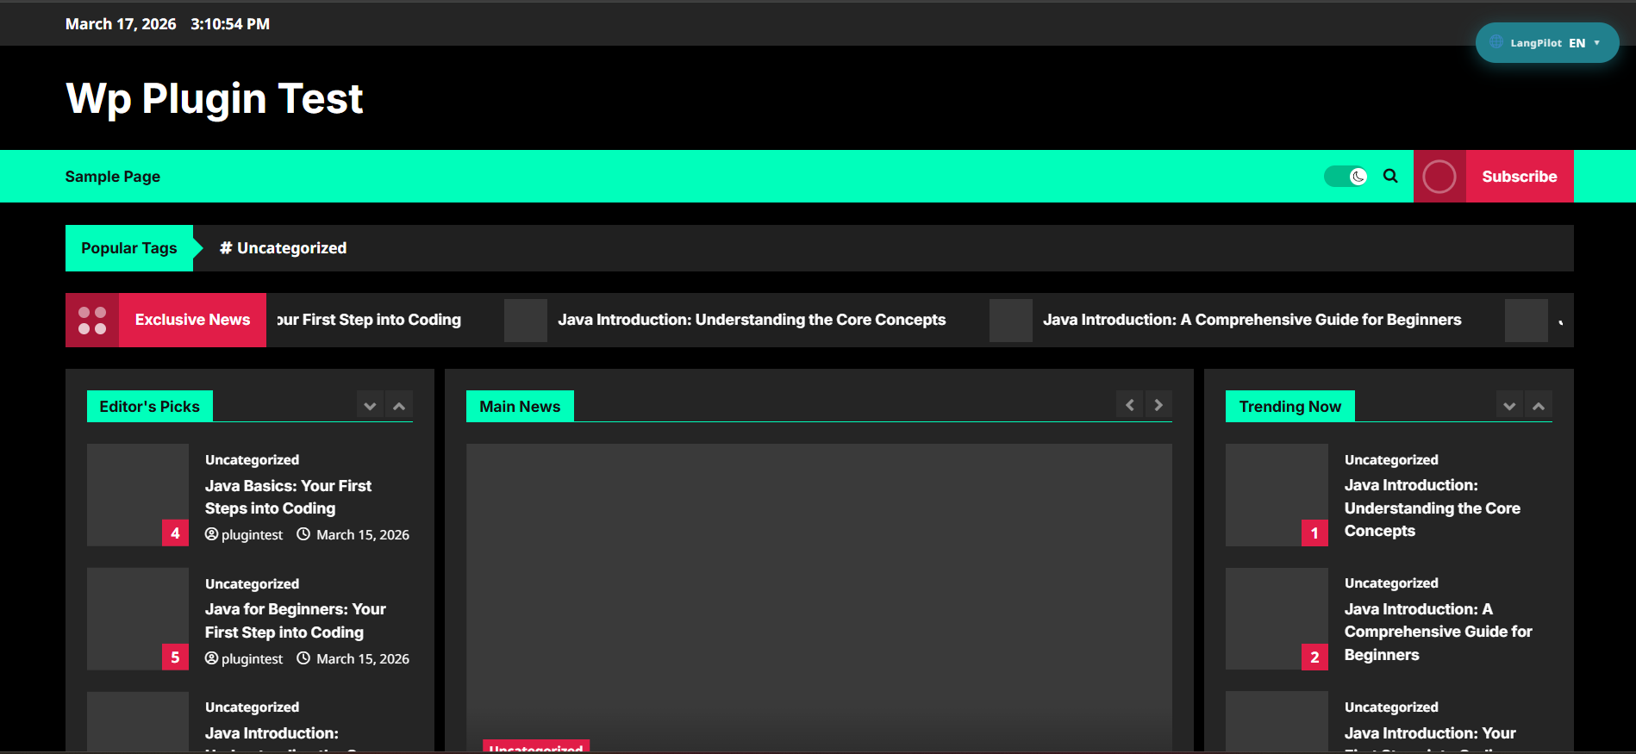
Task: Open Java Basics: Your First Steps into Coding
Action: click(x=288, y=497)
